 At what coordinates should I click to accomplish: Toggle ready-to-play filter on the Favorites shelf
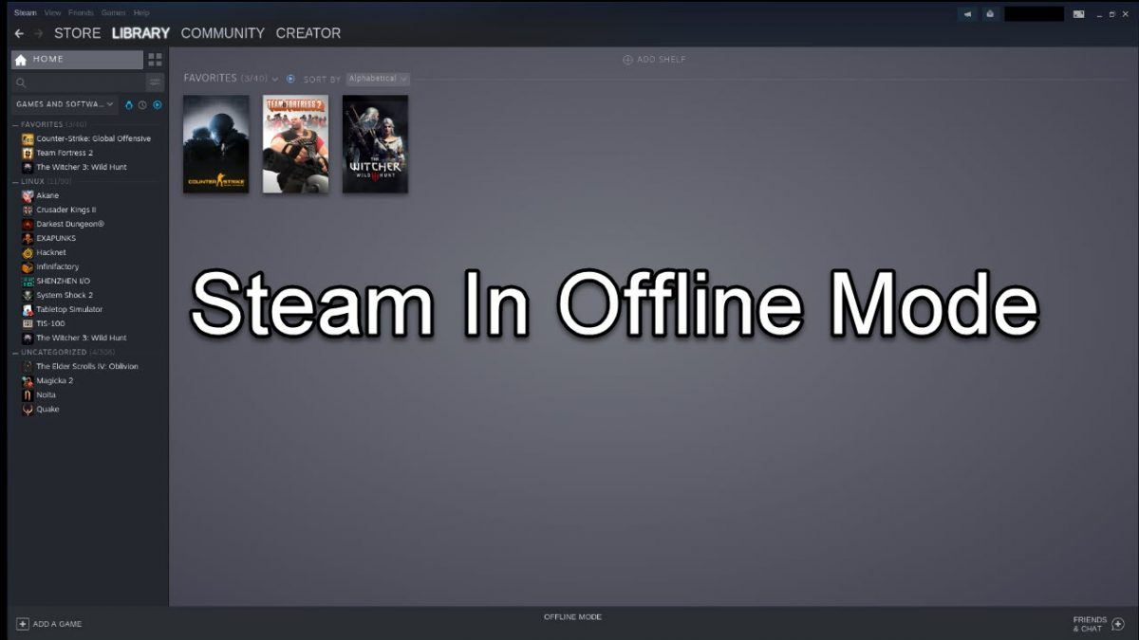[290, 79]
